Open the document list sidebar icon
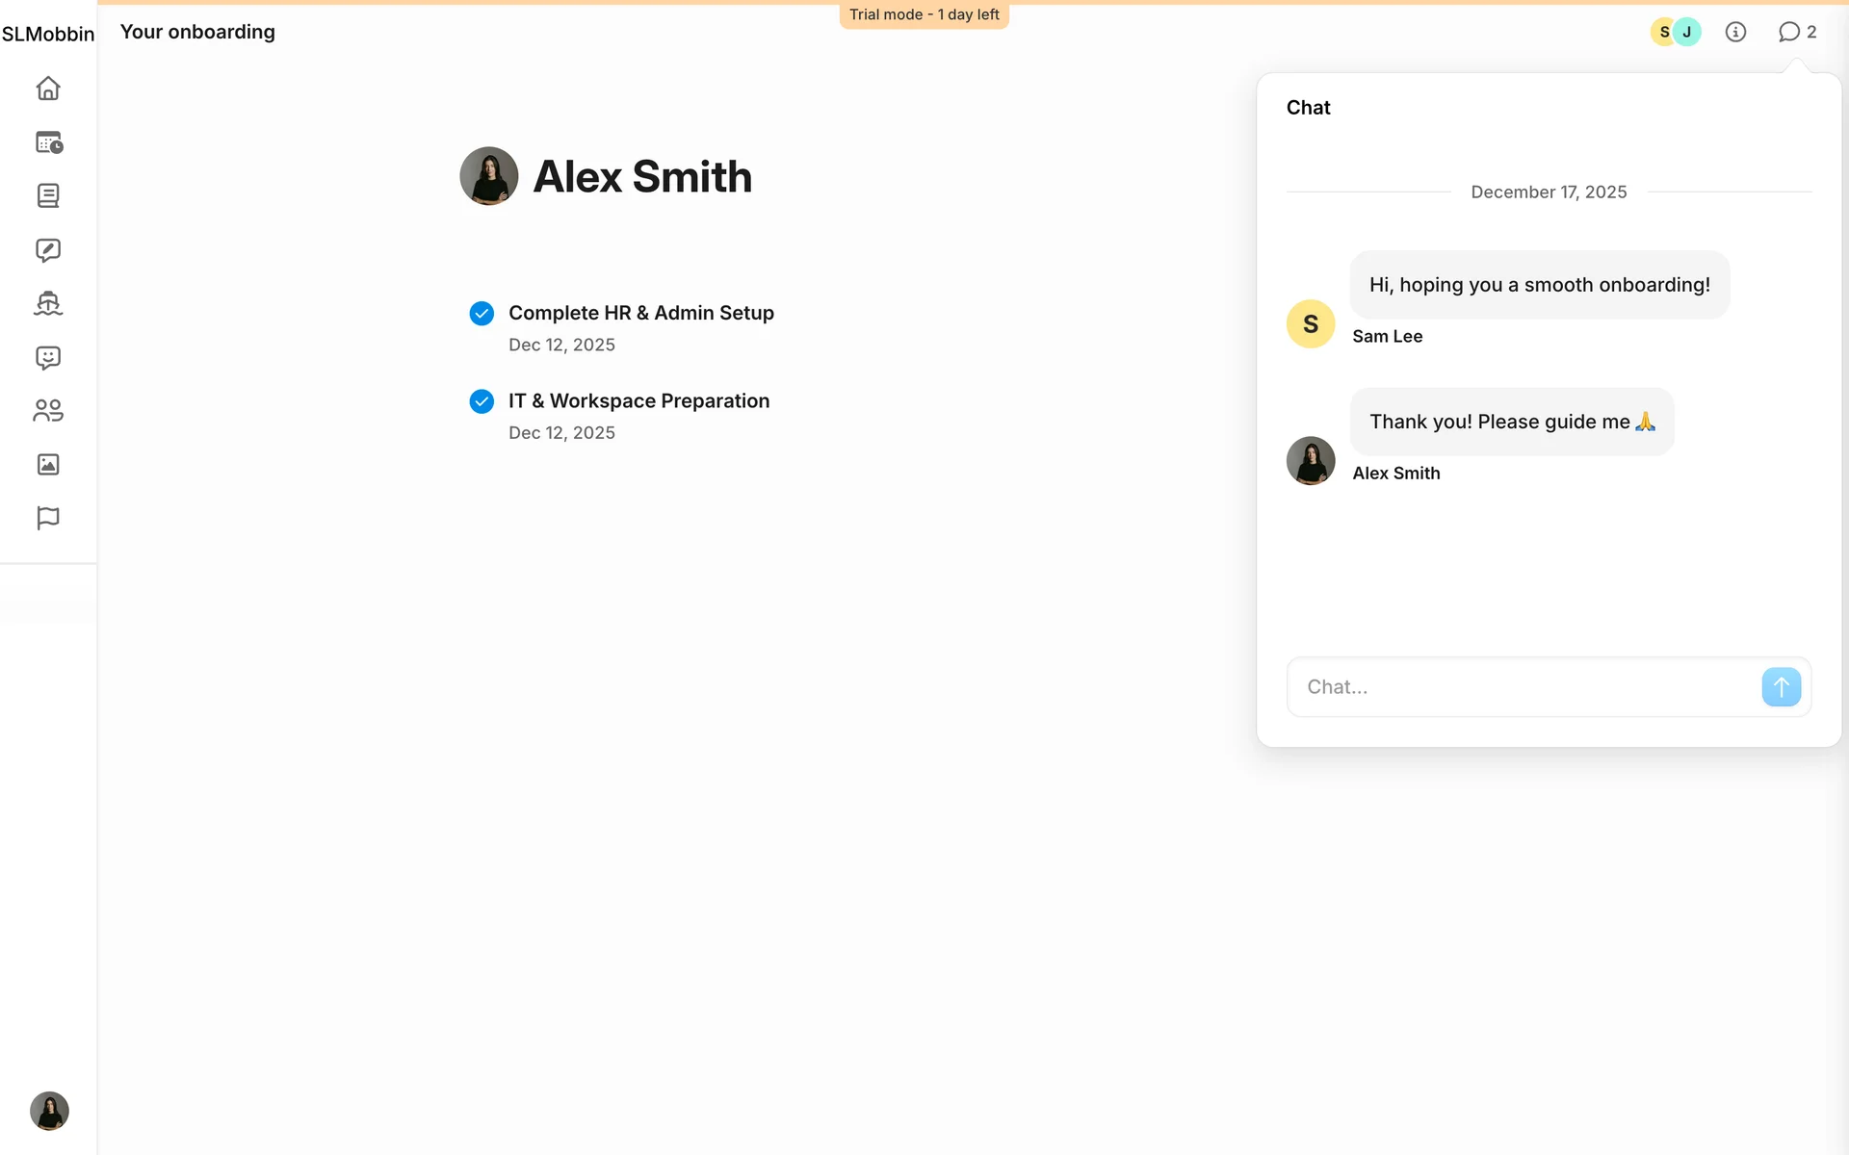The height and width of the screenshot is (1155, 1849). pos(48,196)
